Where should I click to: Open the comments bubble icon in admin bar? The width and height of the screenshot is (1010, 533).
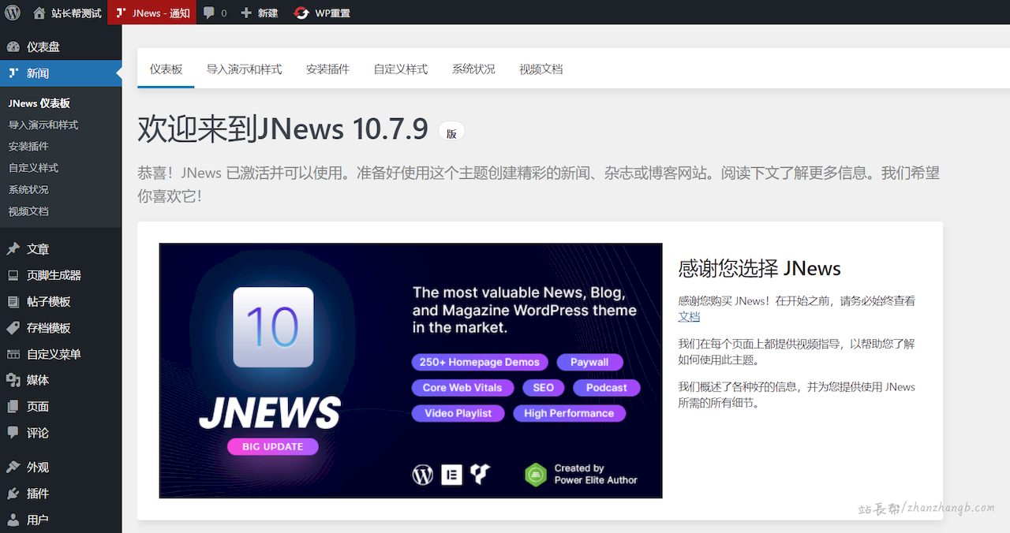coord(208,13)
